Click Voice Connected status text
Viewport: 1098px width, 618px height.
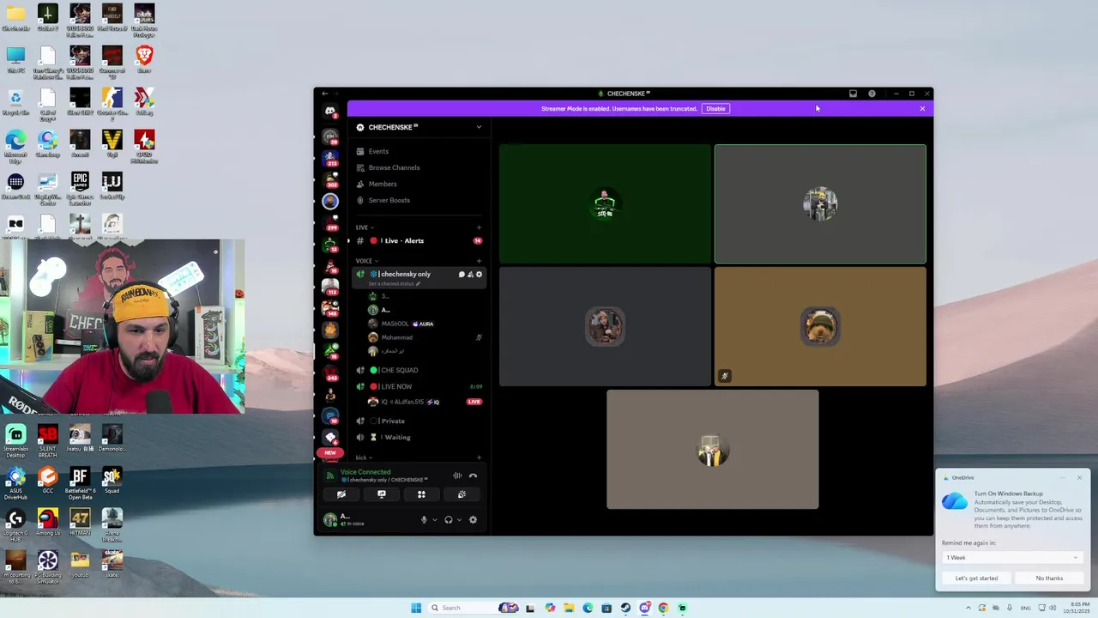(365, 471)
